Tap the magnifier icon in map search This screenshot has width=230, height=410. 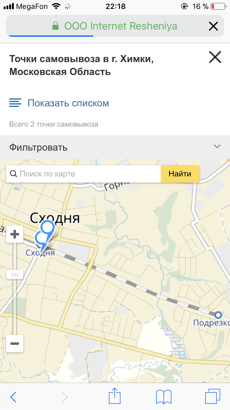(x=13, y=174)
